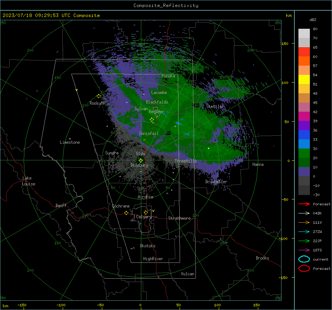
Task: Click the Stettler city label
Action: click(215, 107)
